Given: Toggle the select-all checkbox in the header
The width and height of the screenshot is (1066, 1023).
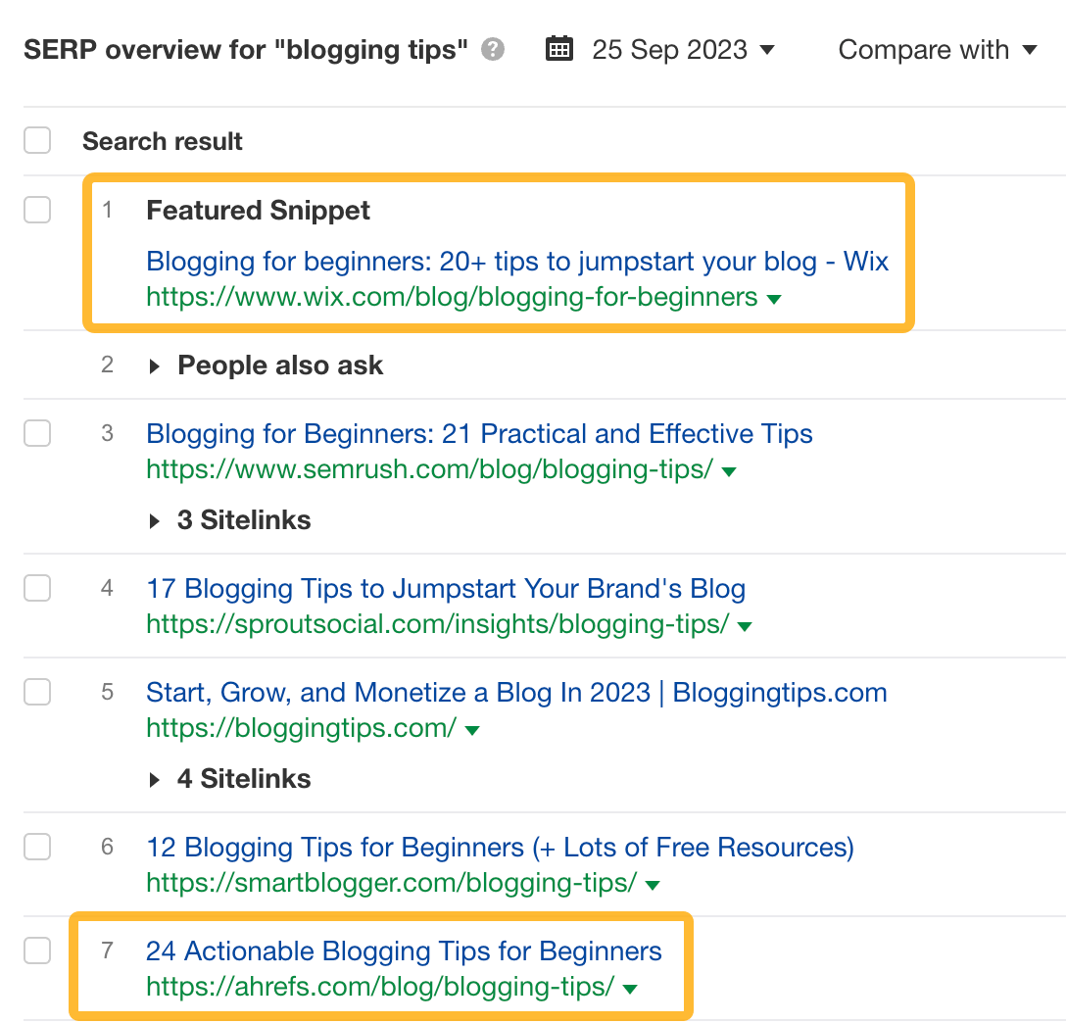Looking at the screenshot, I should tap(36, 140).
